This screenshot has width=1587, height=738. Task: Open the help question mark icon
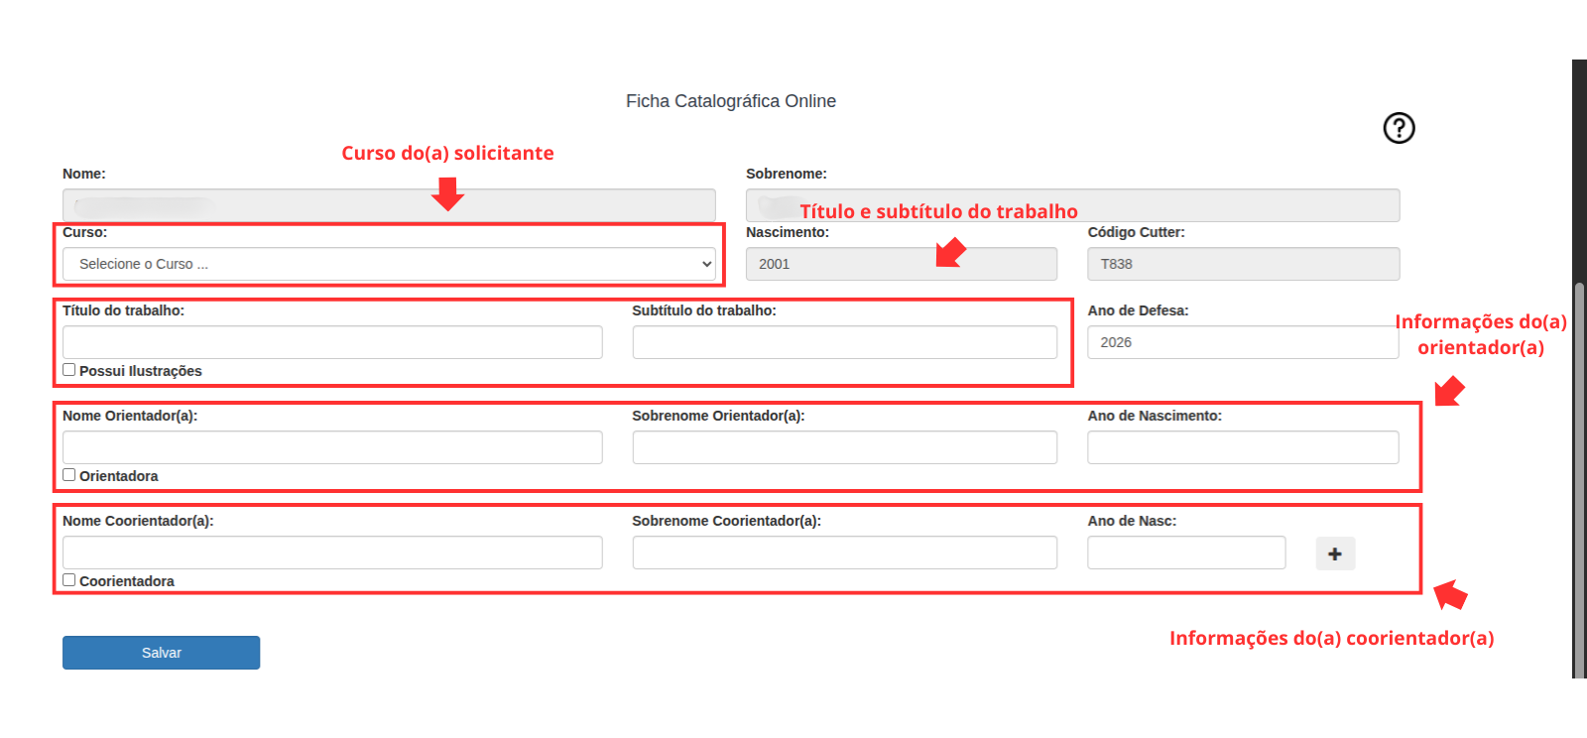(x=1399, y=128)
